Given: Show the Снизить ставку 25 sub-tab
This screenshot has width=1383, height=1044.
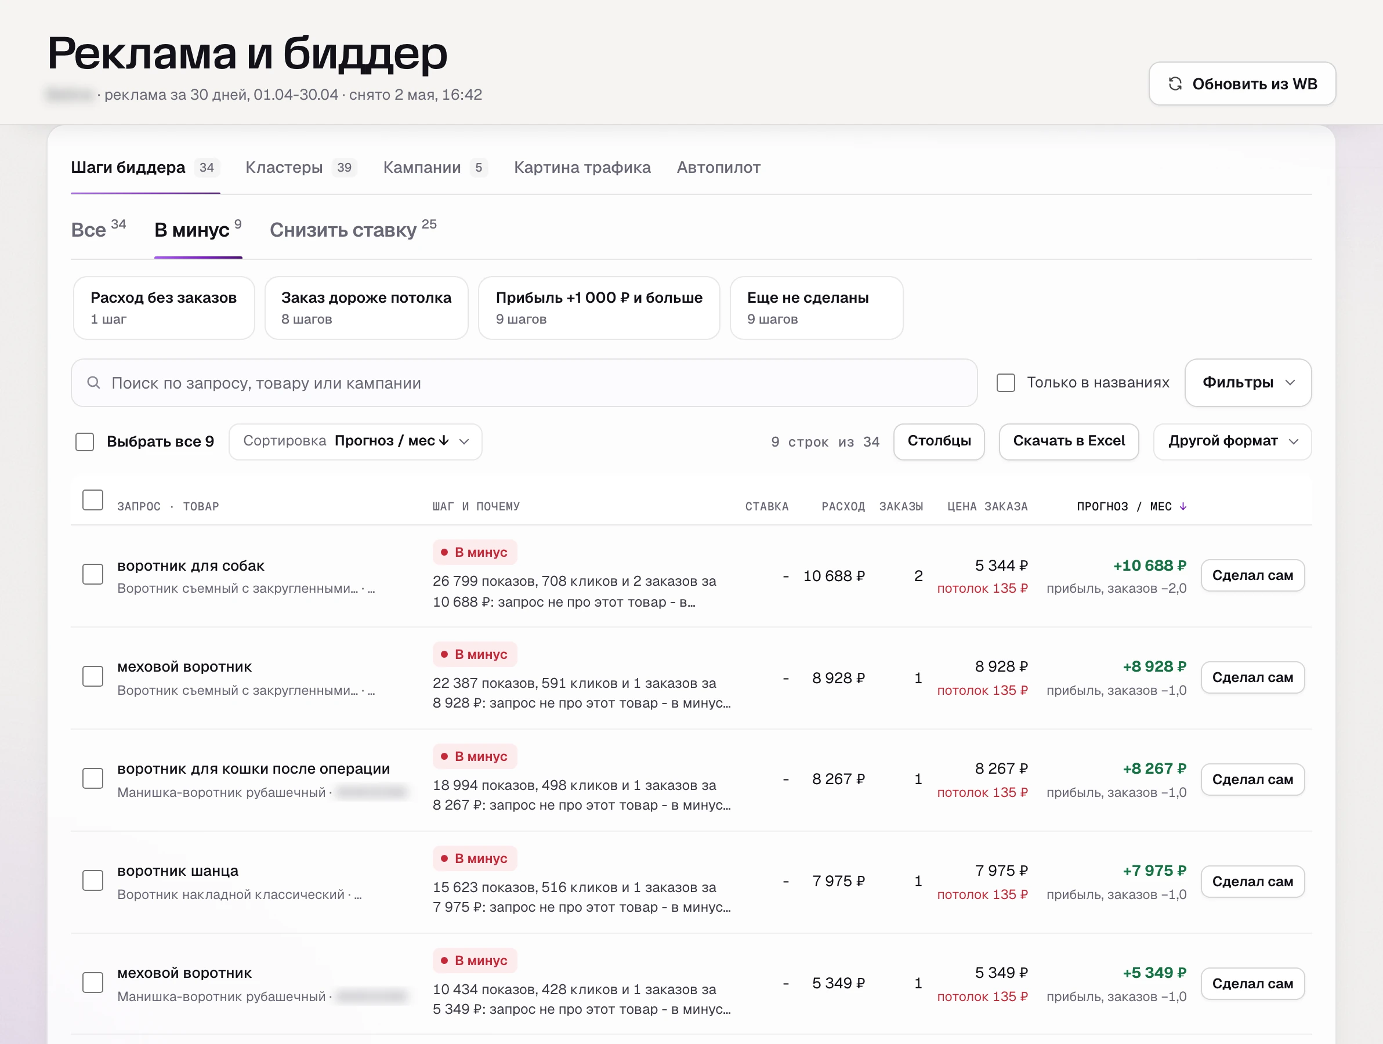Looking at the screenshot, I should pyautogui.click(x=353, y=230).
